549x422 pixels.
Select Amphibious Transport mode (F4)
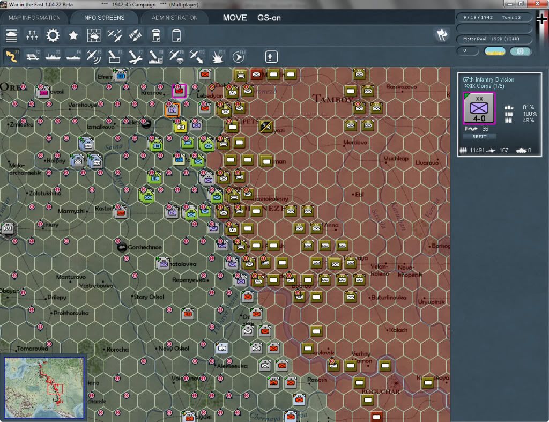tap(73, 56)
